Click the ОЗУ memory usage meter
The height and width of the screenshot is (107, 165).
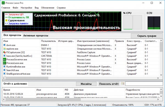[154, 23]
